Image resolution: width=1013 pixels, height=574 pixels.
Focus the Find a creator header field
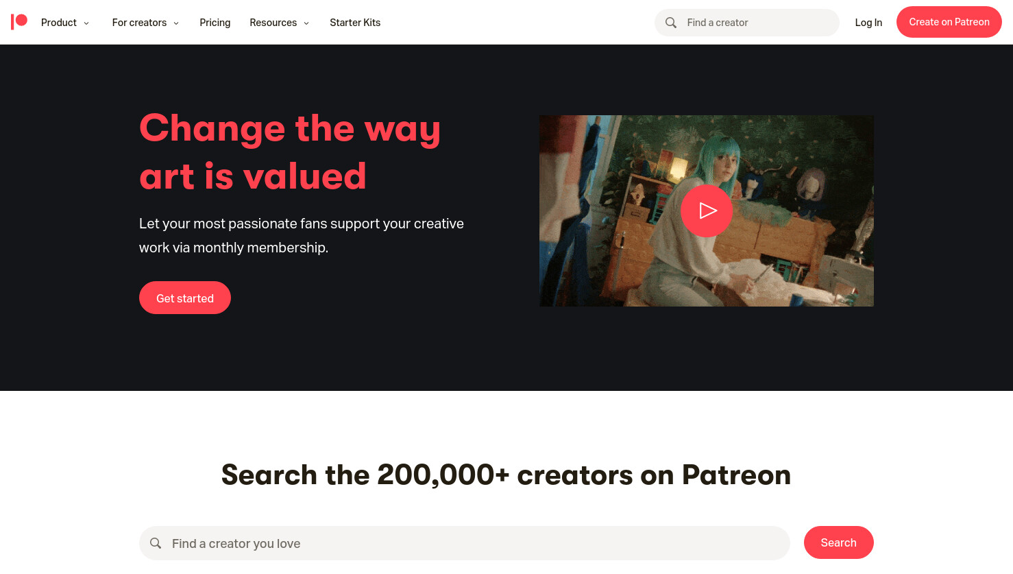point(747,23)
